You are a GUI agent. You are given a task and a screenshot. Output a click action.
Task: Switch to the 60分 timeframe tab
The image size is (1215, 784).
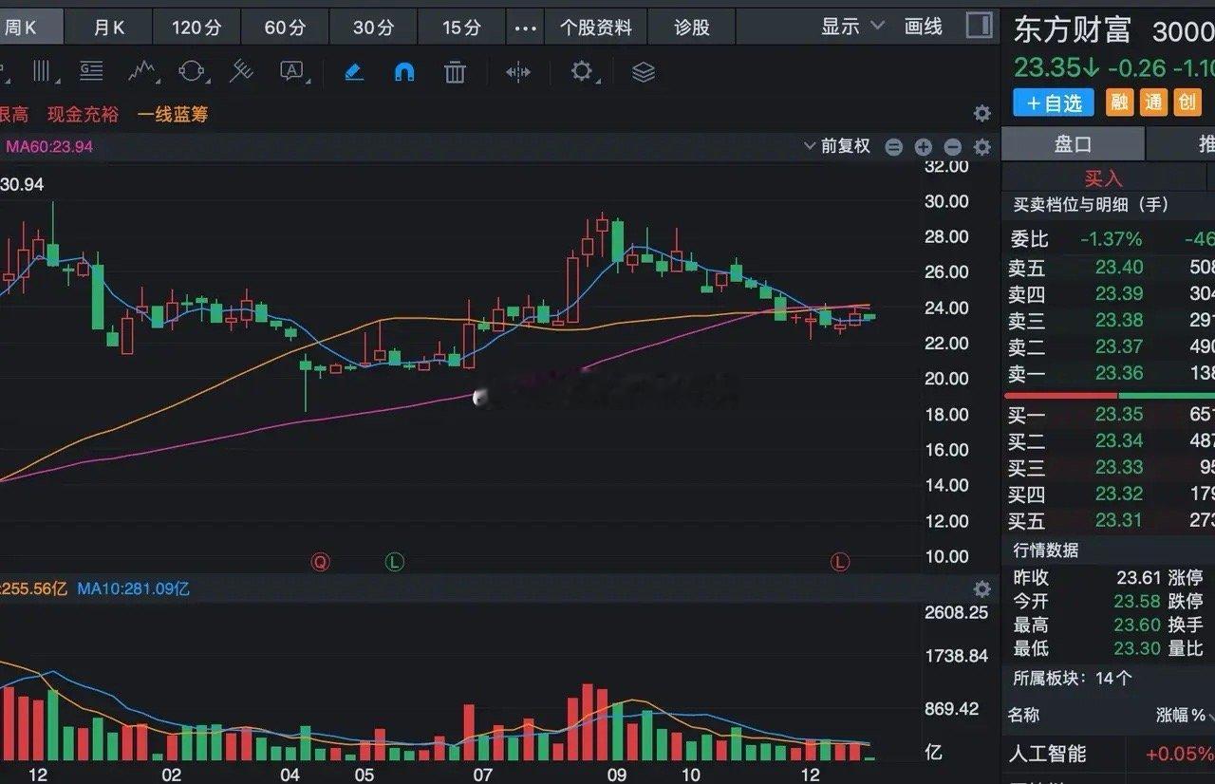[285, 26]
